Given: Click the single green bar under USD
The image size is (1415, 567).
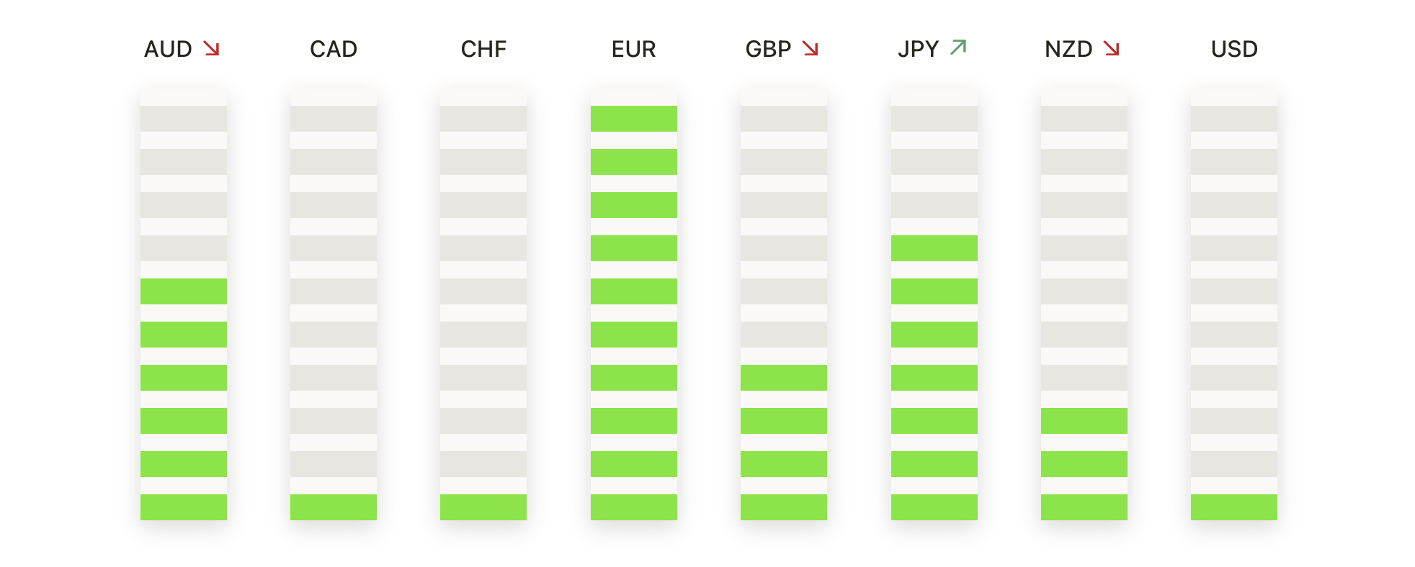Looking at the screenshot, I should [x=1234, y=507].
